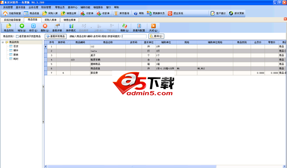Open 功能导航窗 home icon in main toolbar
The image size is (287, 168).
(5, 13)
